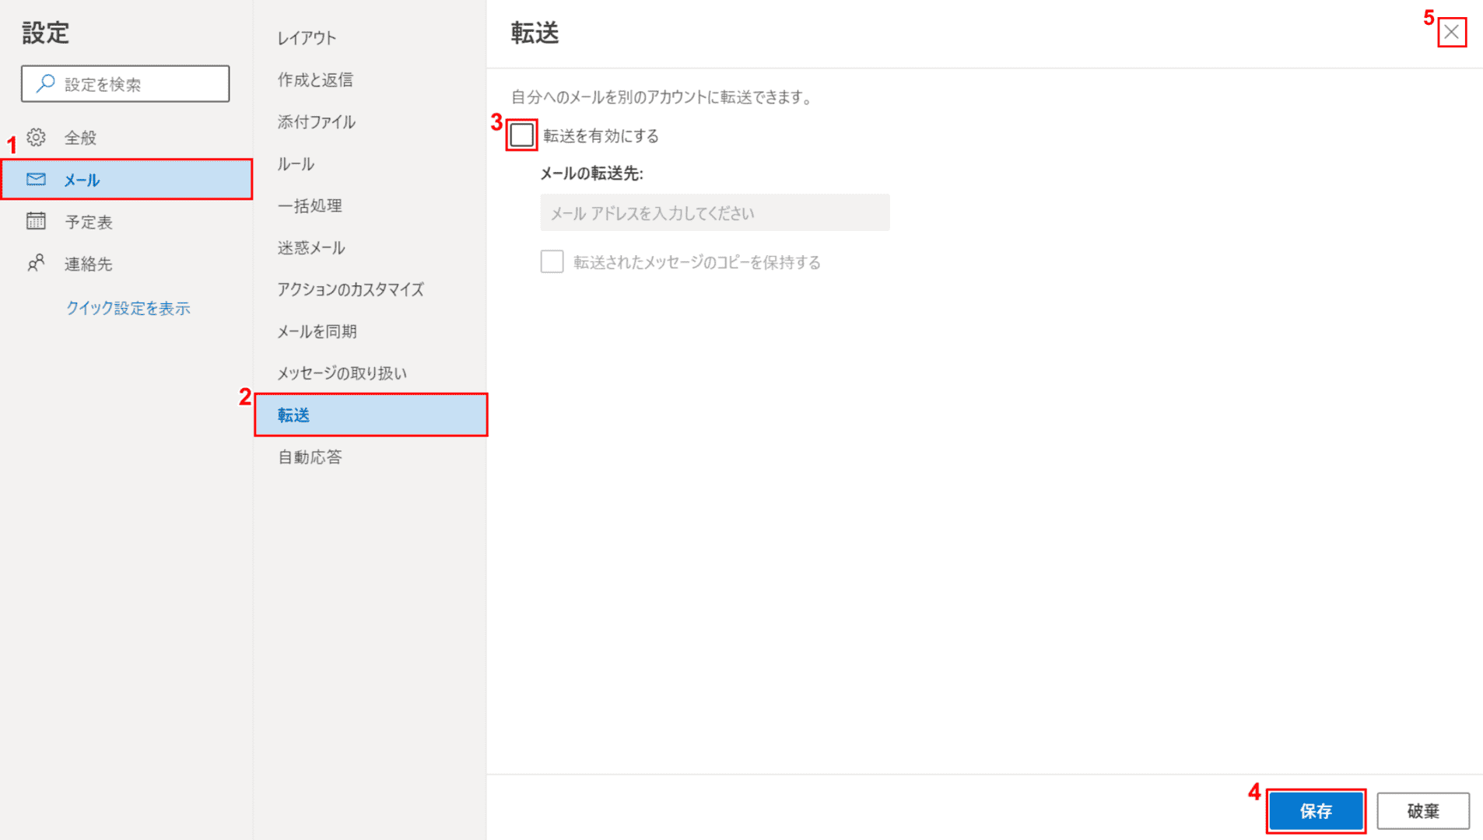Close the settings panel with X
Image resolution: width=1483 pixels, height=840 pixels.
coord(1451,33)
